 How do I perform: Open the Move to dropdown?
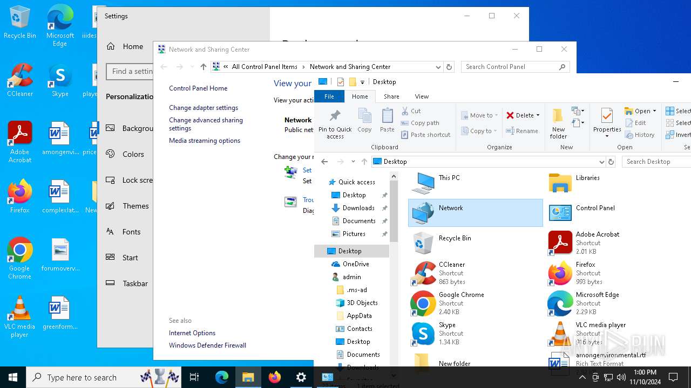[480, 115]
